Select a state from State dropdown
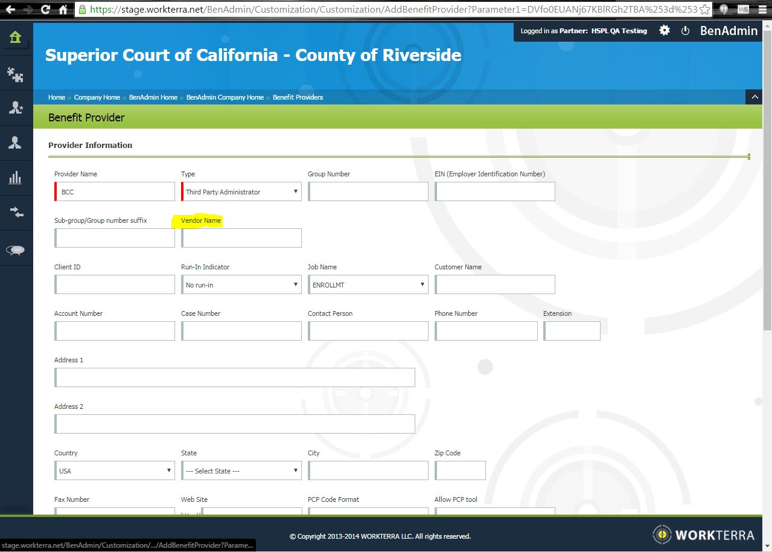The height and width of the screenshot is (552, 772). pyautogui.click(x=241, y=471)
